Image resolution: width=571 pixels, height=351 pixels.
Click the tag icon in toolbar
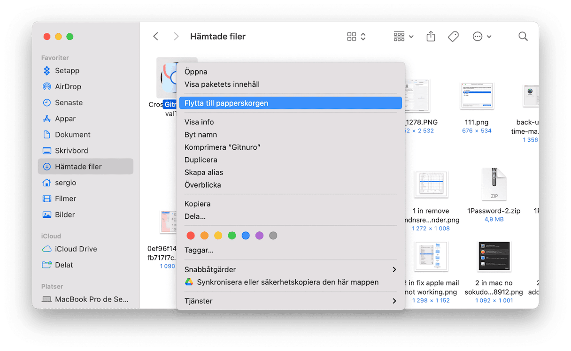click(453, 37)
